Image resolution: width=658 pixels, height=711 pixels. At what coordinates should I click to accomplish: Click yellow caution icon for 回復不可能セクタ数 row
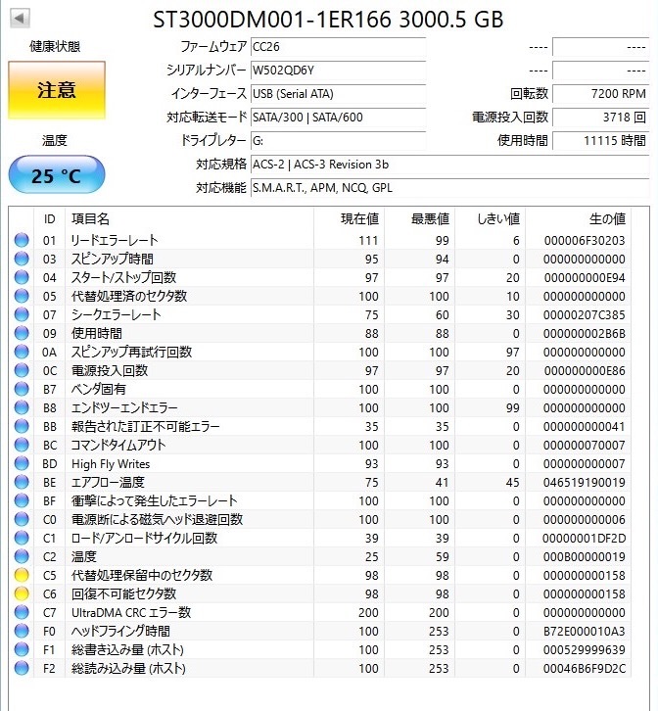pos(22,593)
